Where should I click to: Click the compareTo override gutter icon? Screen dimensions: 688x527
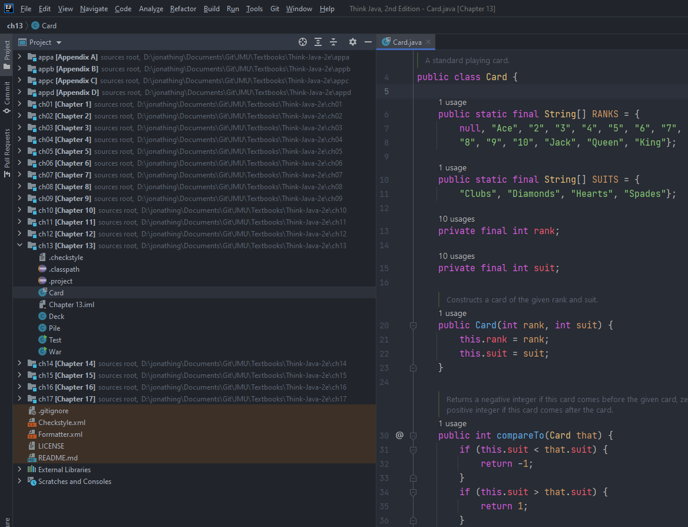399,435
